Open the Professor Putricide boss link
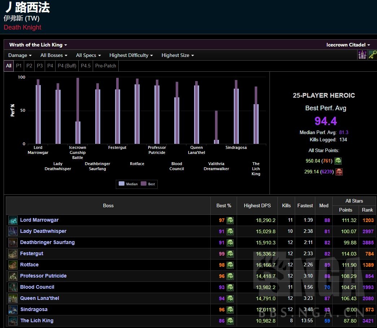The width and height of the screenshot is (377, 328). point(43,276)
